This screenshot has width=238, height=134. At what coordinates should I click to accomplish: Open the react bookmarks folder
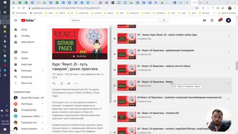tap(120, 13)
